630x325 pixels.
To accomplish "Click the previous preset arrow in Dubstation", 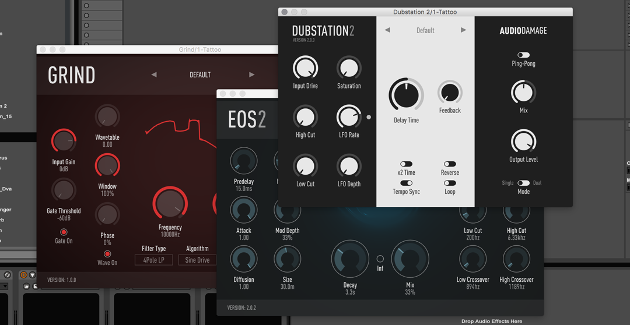I will click(387, 30).
